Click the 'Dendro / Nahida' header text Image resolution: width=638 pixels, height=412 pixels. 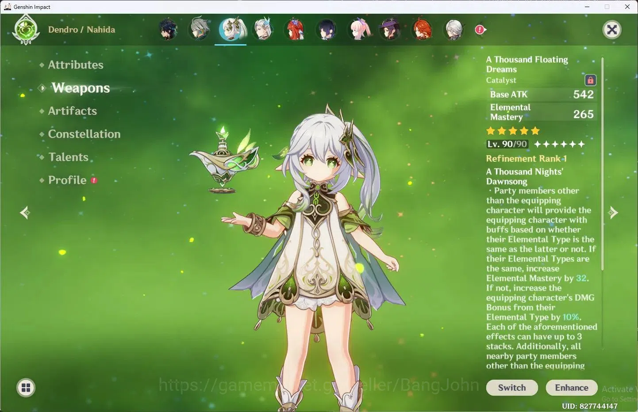click(x=81, y=30)
